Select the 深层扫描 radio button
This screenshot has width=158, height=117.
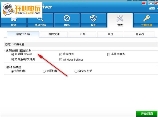[44, 71]
